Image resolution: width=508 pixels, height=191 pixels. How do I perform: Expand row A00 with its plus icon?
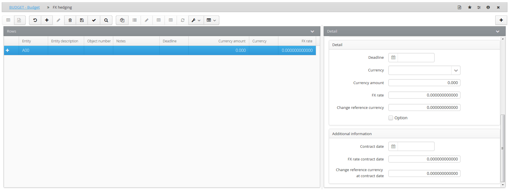[7, 50]
